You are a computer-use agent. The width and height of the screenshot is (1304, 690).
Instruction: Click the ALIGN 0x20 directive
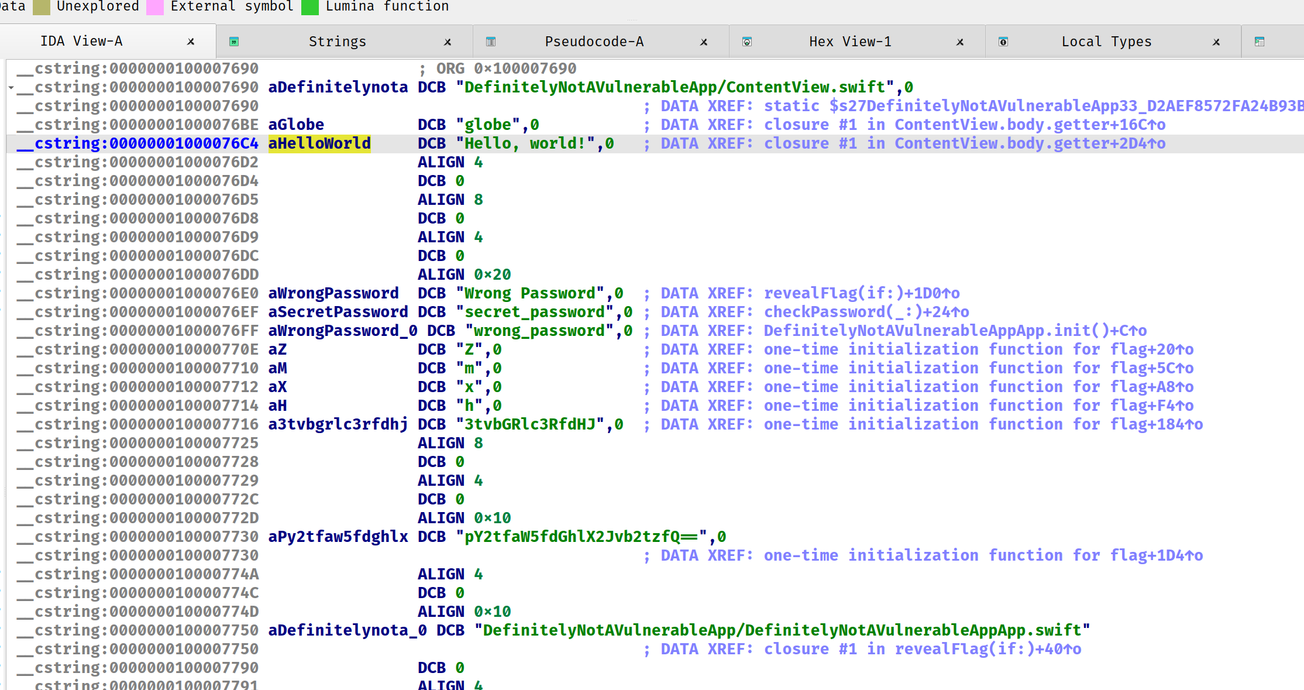[465, 274]
